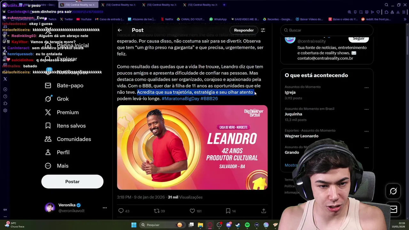Open a new browser tab
409x230 pixels.
pos(224,5)
